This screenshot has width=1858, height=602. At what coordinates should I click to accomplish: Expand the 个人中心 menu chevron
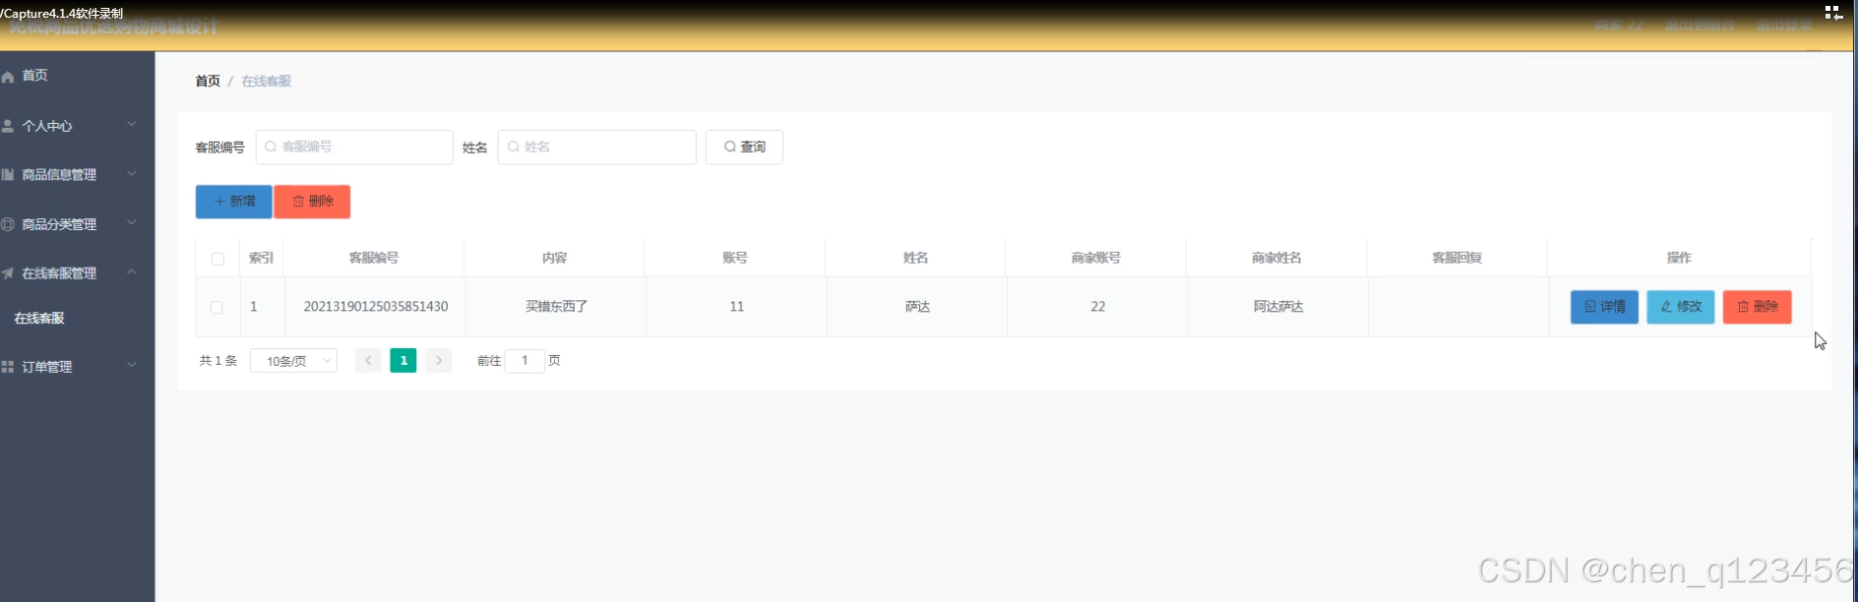click(x=132, y=125)
